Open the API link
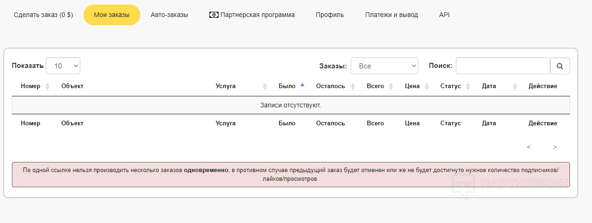The image size is (592, 223). [444, 15]
